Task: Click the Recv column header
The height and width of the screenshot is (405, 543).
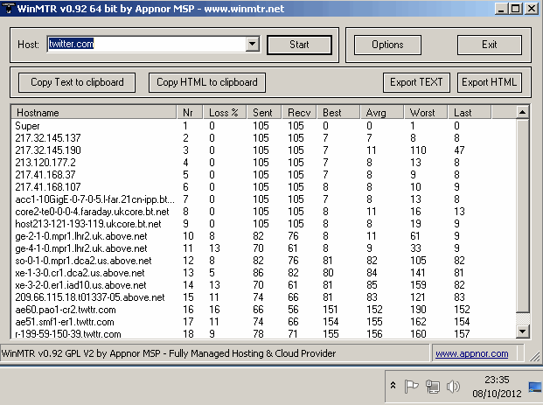Action: (299, 113)
